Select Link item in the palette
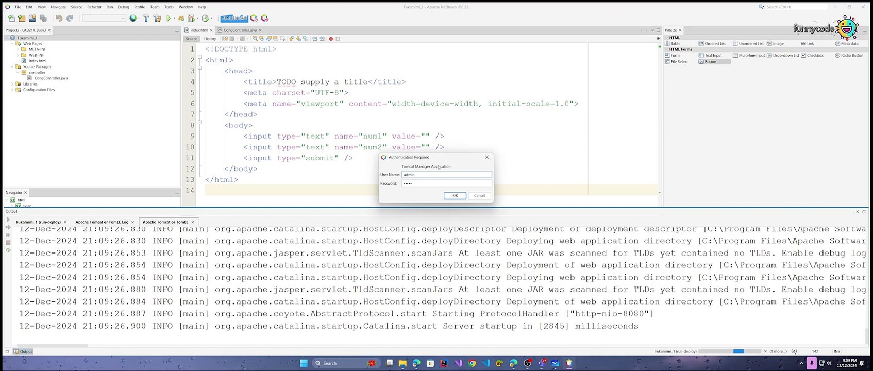This screenshot has width=873, height=371. point(807,44)
